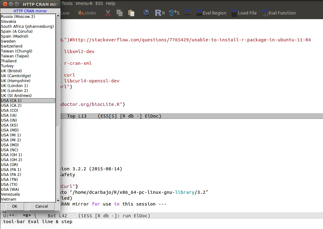323x229 pixels.
Task: Select USA (PA 2) mirror
Action: [28, 175]
